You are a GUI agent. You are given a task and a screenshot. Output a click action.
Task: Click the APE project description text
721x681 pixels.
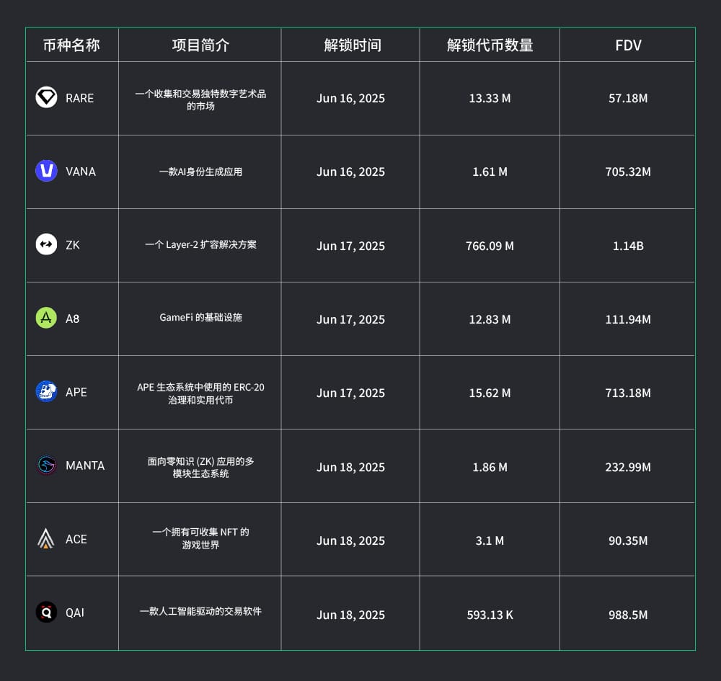[200, 393]
